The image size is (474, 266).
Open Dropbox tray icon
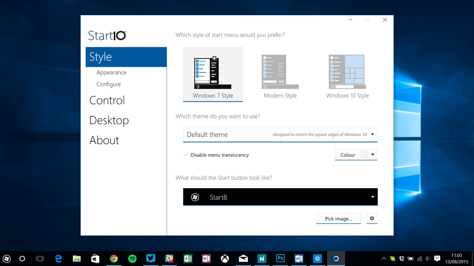pyautogui.click(x=402, y=259)
